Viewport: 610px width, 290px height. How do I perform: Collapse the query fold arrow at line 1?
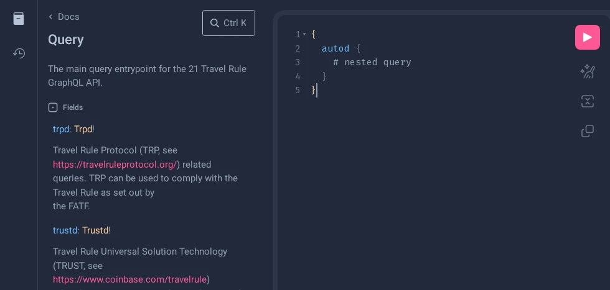click(304, 34)
